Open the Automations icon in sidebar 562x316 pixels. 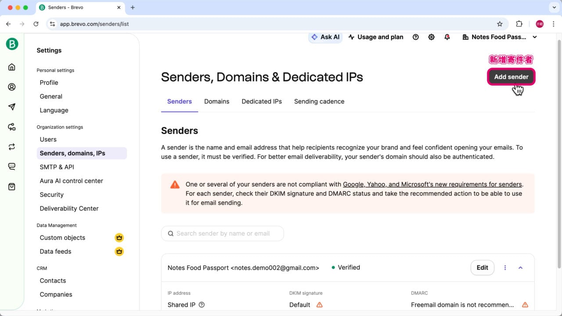[x=12, y=127]
